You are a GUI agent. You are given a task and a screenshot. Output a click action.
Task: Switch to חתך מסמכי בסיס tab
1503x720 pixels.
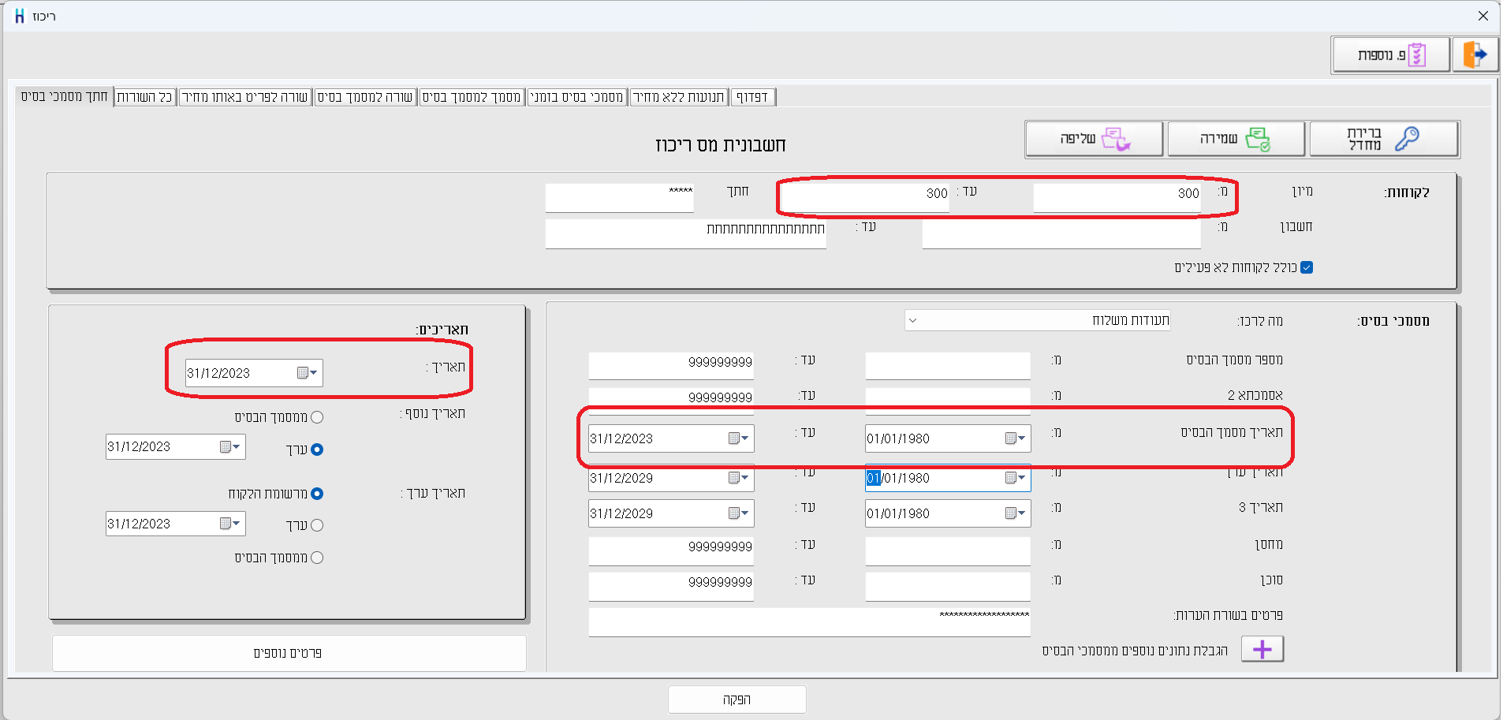coord(64,96)
